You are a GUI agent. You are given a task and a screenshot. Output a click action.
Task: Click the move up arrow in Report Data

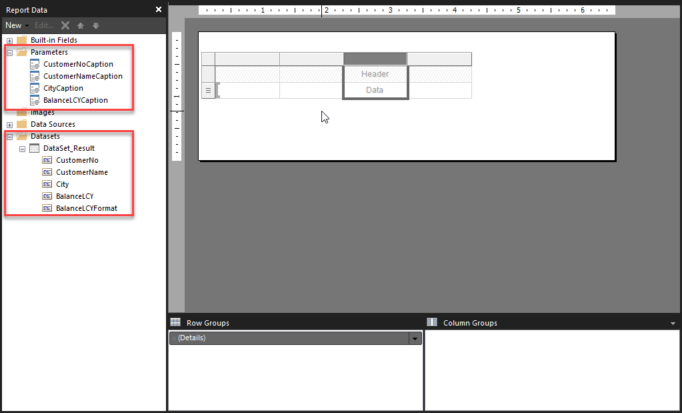tap(80, 25)
